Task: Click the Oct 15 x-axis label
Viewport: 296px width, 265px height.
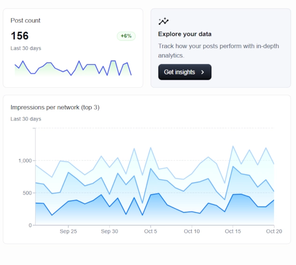Action: click(232, 231)
